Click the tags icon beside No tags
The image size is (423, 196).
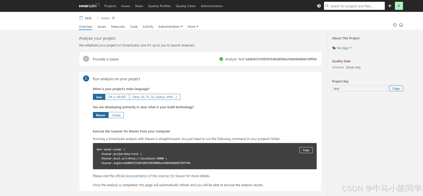click(x=334, y=48)
